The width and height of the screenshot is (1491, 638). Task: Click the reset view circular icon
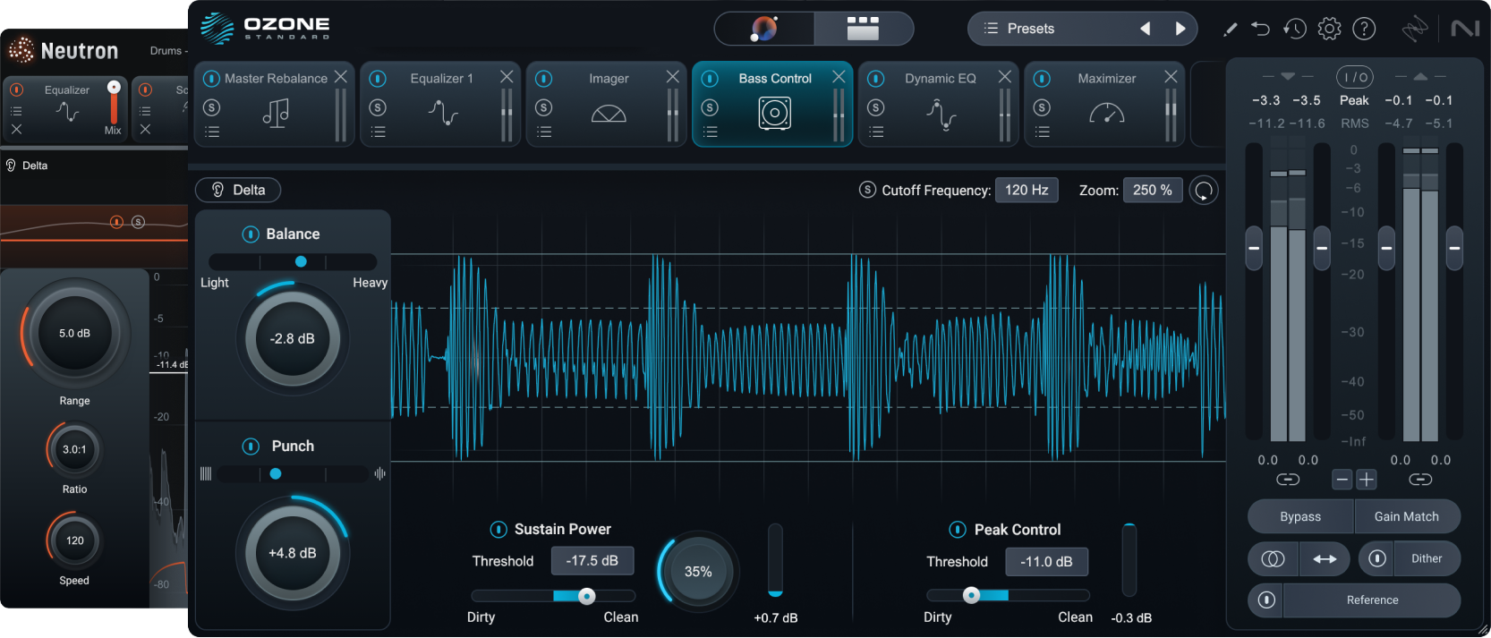click(1204, 191)
